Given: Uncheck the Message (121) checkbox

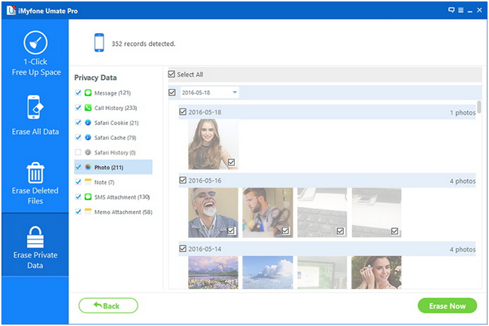Looking at the screenshot, I should 78,93.
